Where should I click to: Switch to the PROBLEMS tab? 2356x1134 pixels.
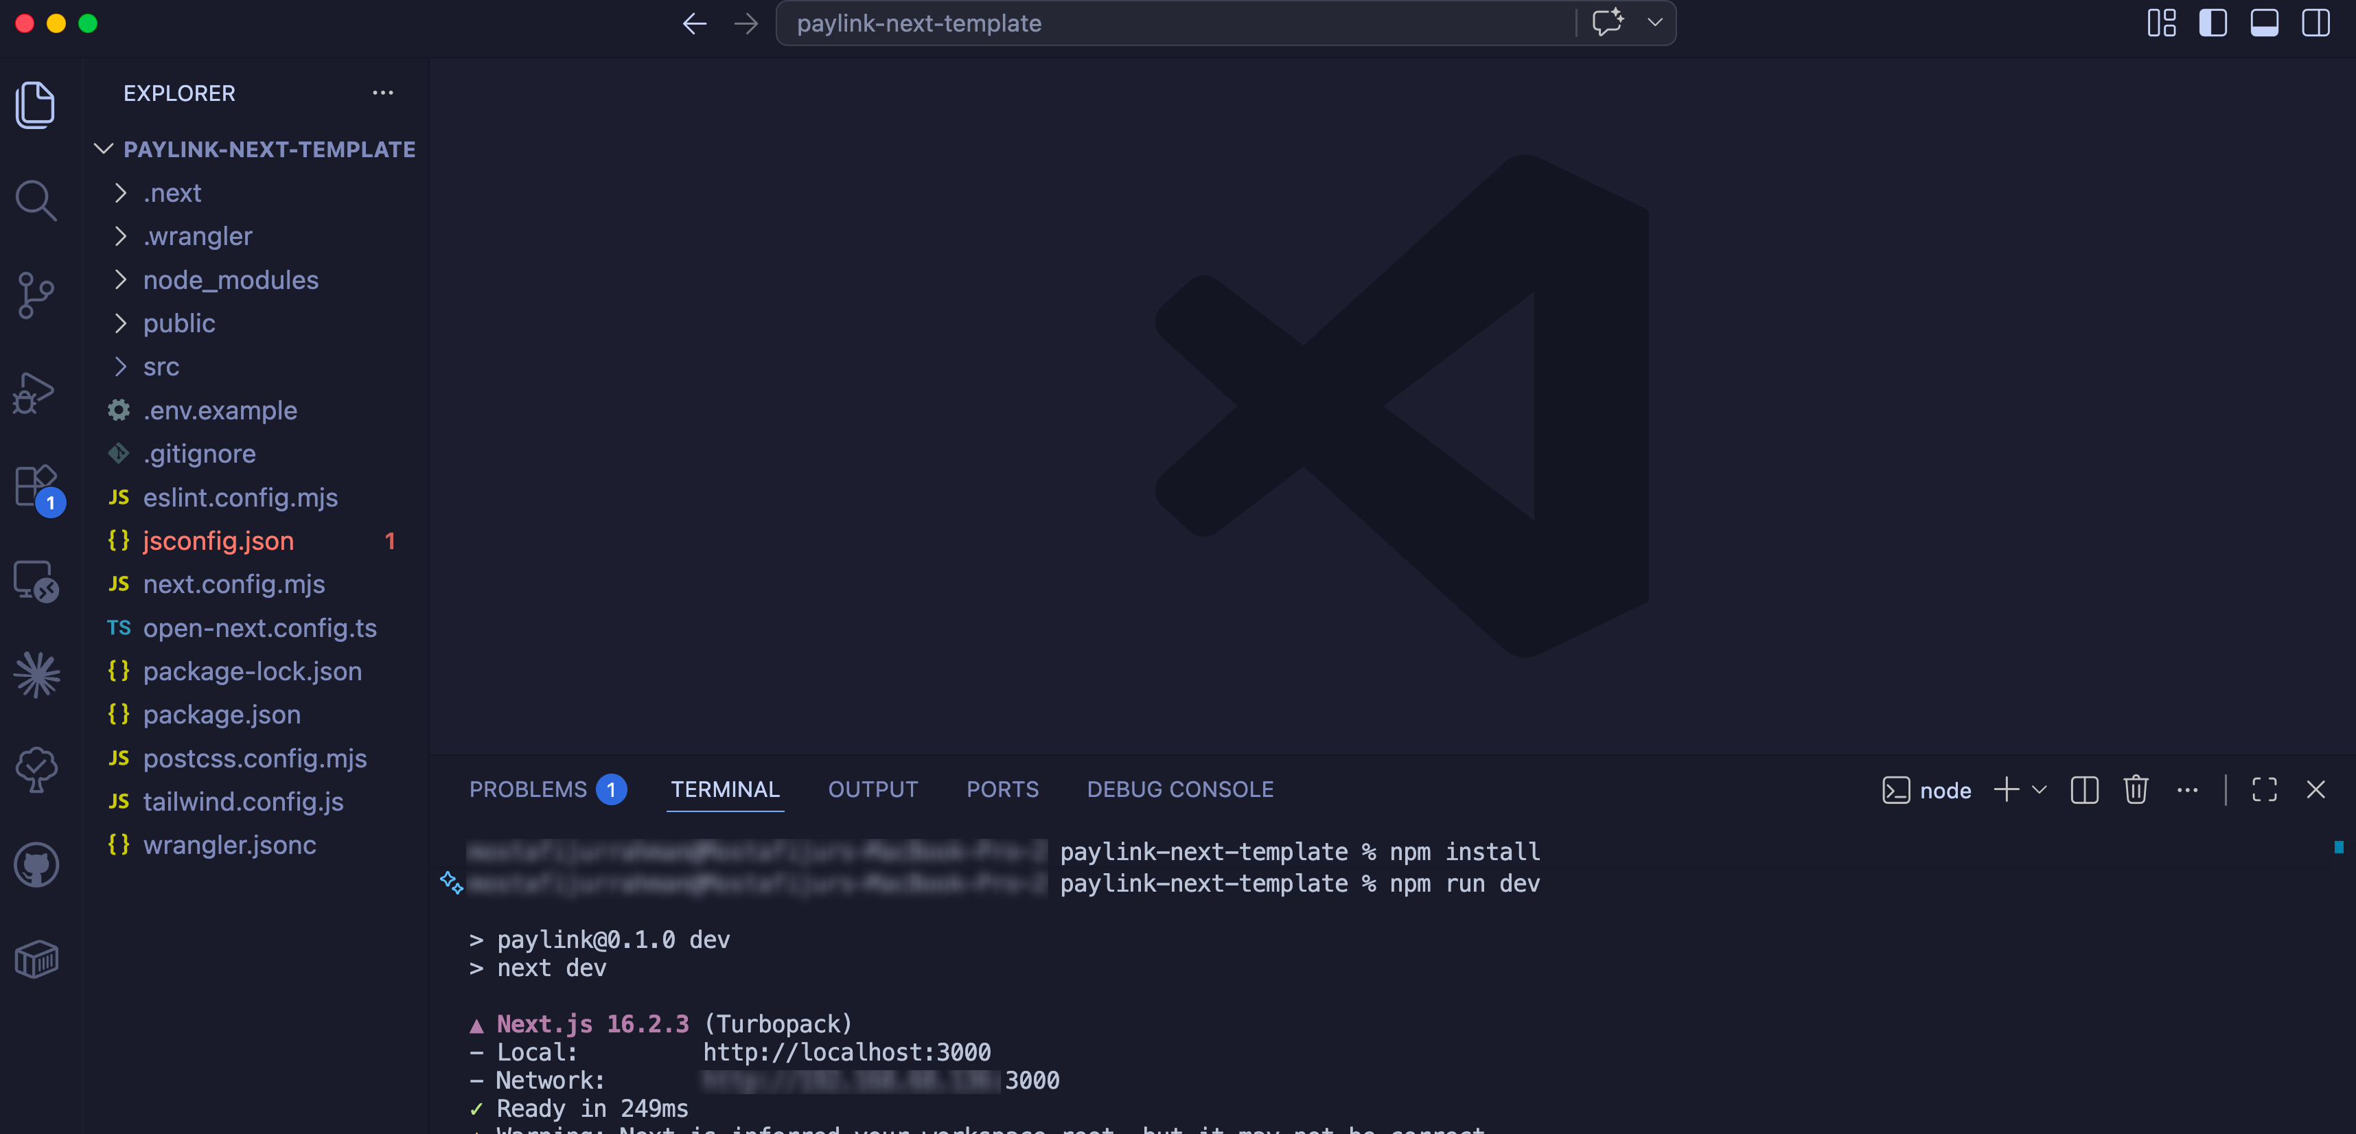pos(547,789)
